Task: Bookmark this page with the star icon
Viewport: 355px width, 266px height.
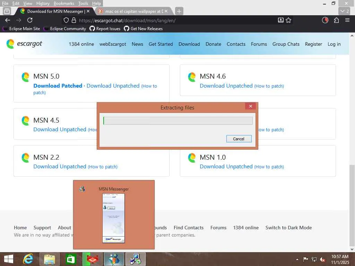Action: click(x=288, y=20)
